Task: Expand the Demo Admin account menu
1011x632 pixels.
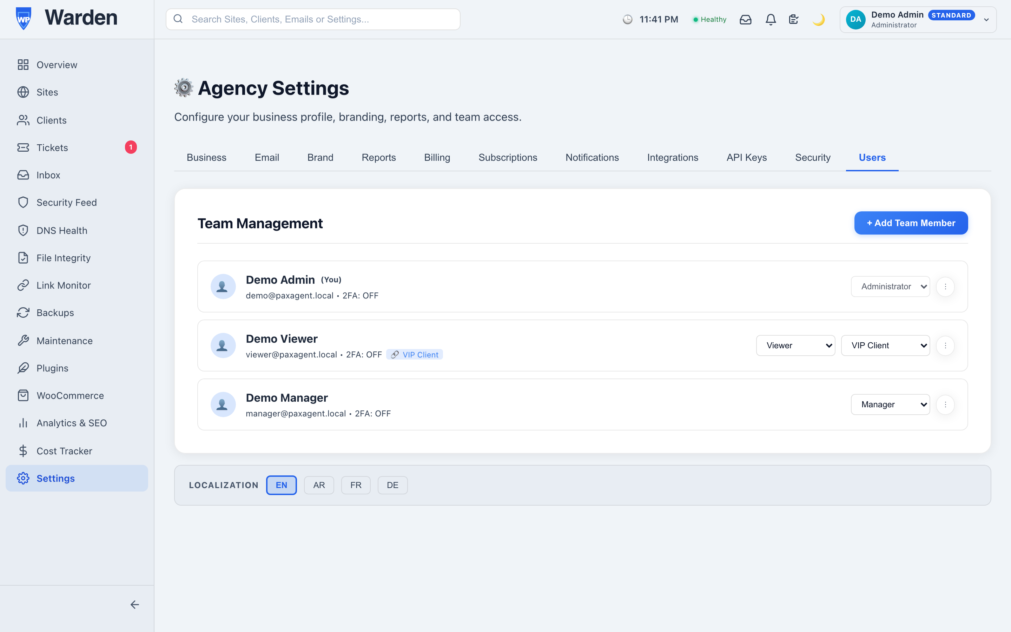Action: tap(918, 20)
